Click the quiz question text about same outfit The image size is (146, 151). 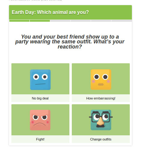click(70, 42)
